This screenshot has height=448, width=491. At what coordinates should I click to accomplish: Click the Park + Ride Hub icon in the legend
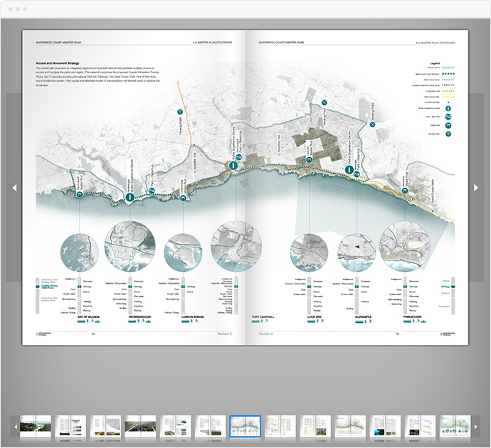click(448, 117)
